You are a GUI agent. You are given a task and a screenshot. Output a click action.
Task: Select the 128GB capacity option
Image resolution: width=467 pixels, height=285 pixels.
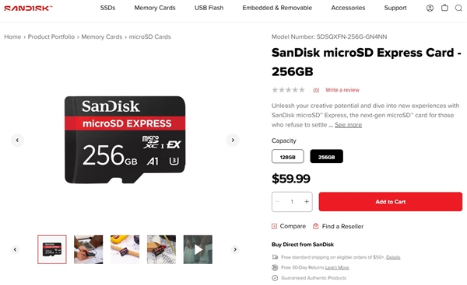pyautogui.click(x=288, y=157)
